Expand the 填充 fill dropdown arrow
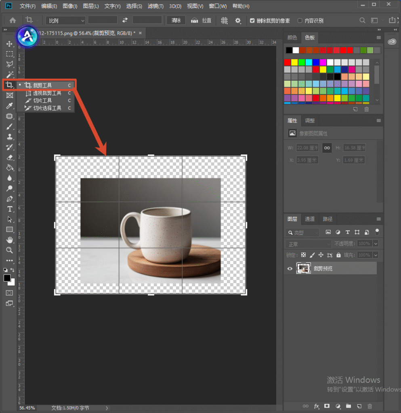The image size is (401, 413). pos(376,255)
